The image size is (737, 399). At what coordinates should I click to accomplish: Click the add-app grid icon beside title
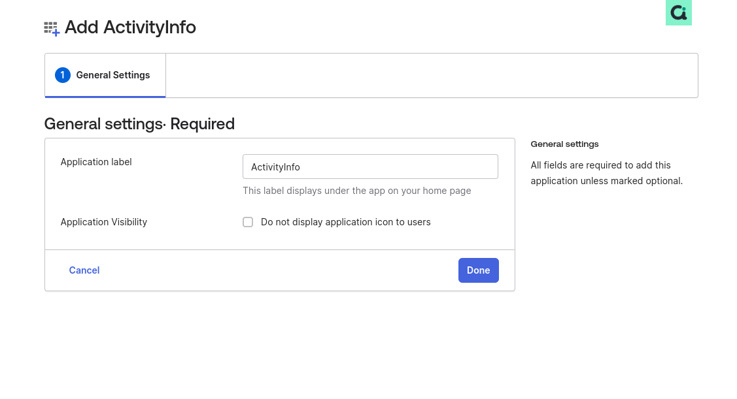click(x=52, y=29)
